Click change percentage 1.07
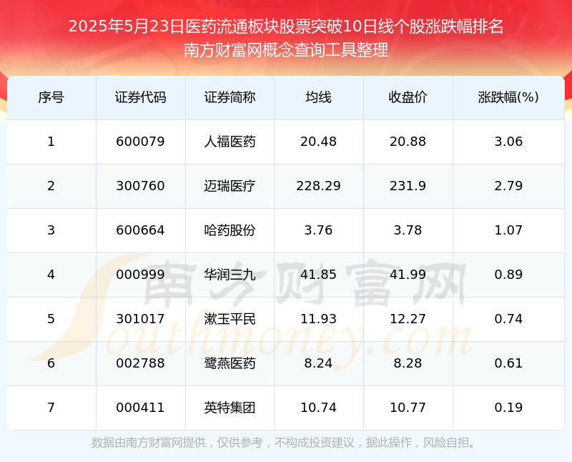The height and width of the screenshot is (462, 572). click(x=508, y=230)
